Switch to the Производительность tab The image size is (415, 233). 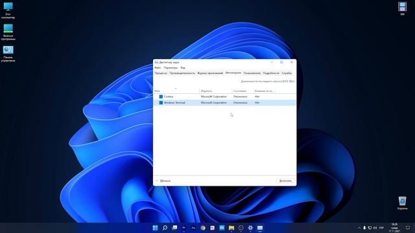point(182,73)
